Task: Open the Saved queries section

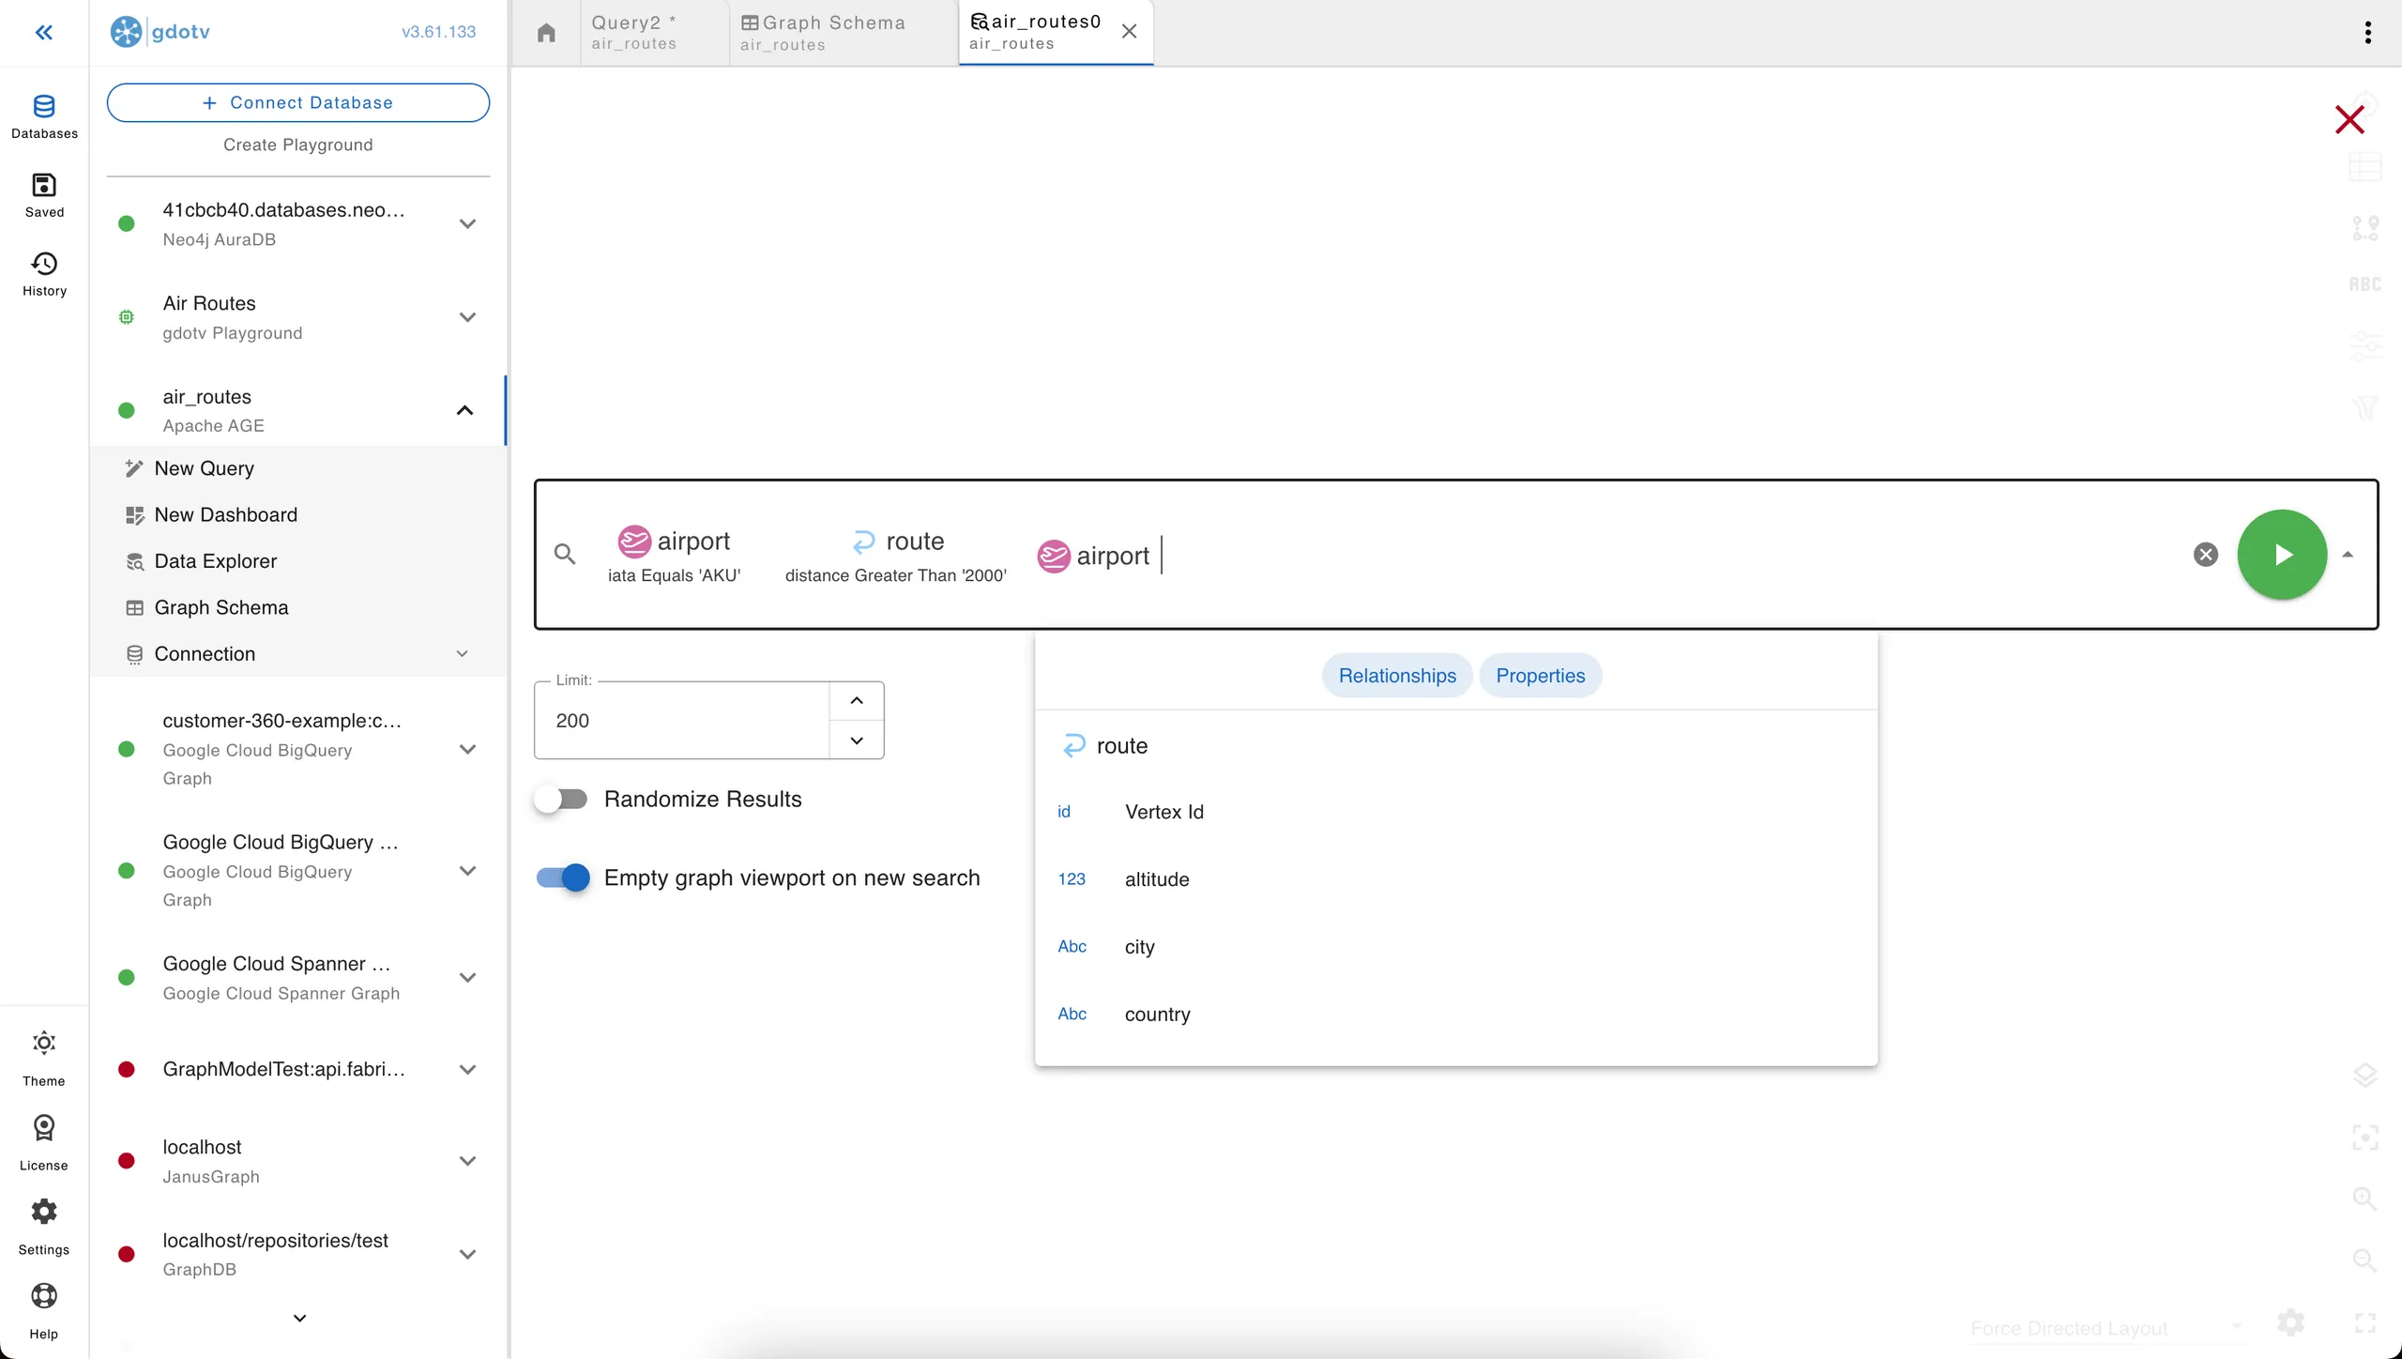Action: 44,196
